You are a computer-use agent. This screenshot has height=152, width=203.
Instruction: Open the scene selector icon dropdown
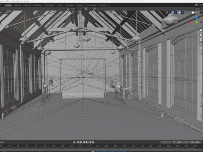197,5
